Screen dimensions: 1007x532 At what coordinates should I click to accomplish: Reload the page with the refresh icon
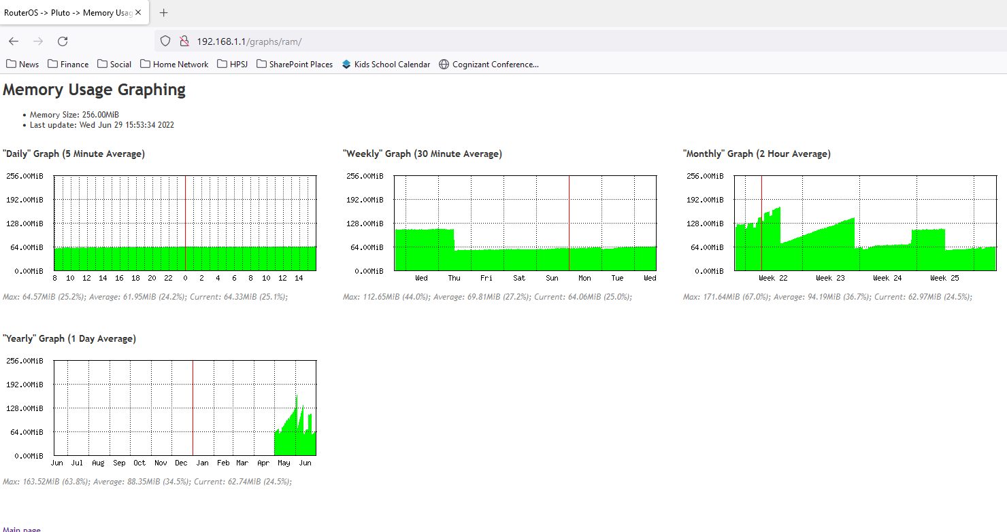[x=63, y=41]
